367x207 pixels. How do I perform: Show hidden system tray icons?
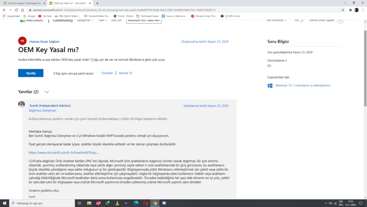(x=326, y=203)
